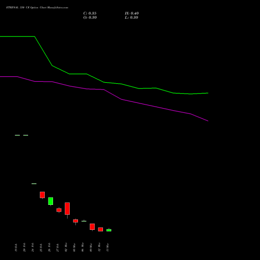Click the 26 Feb date axis label
The image size is (260, 260).
pos(49,248)
